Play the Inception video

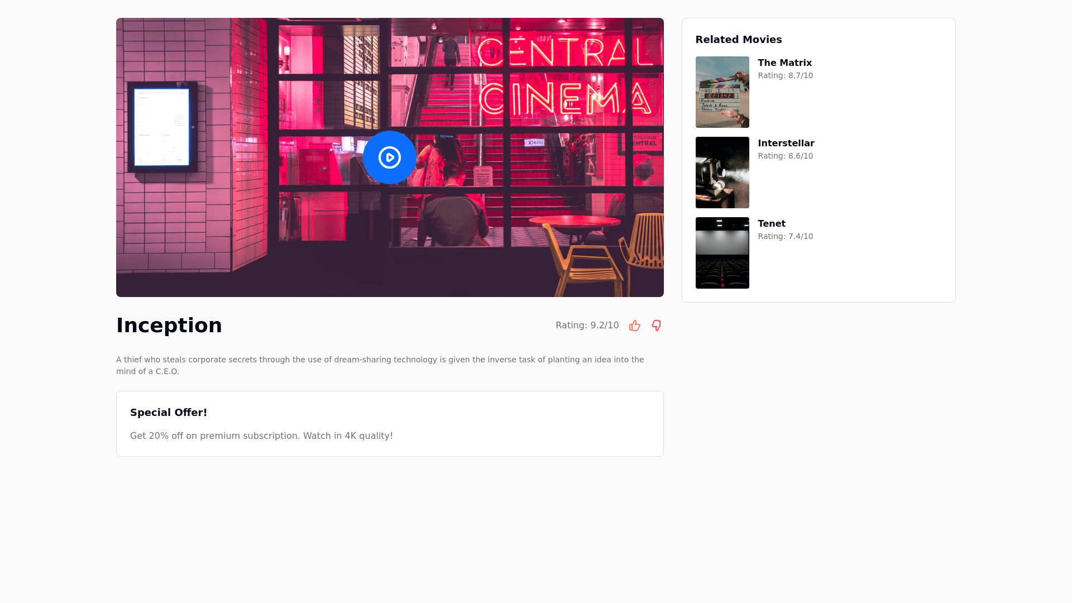click(x=389, y=157)
